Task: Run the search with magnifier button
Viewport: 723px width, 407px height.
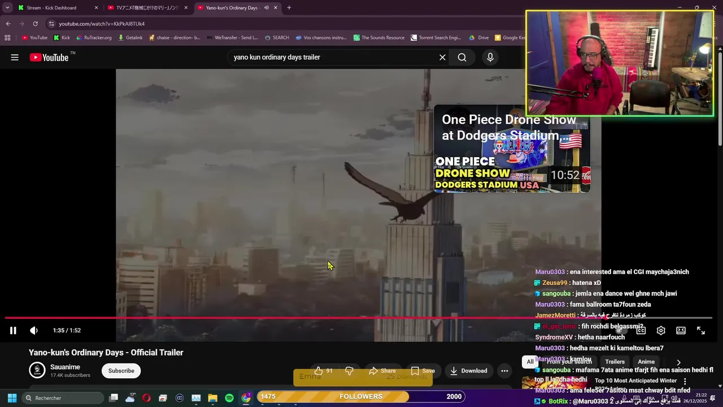Action: pyautogui.click(x=462, y=57)
